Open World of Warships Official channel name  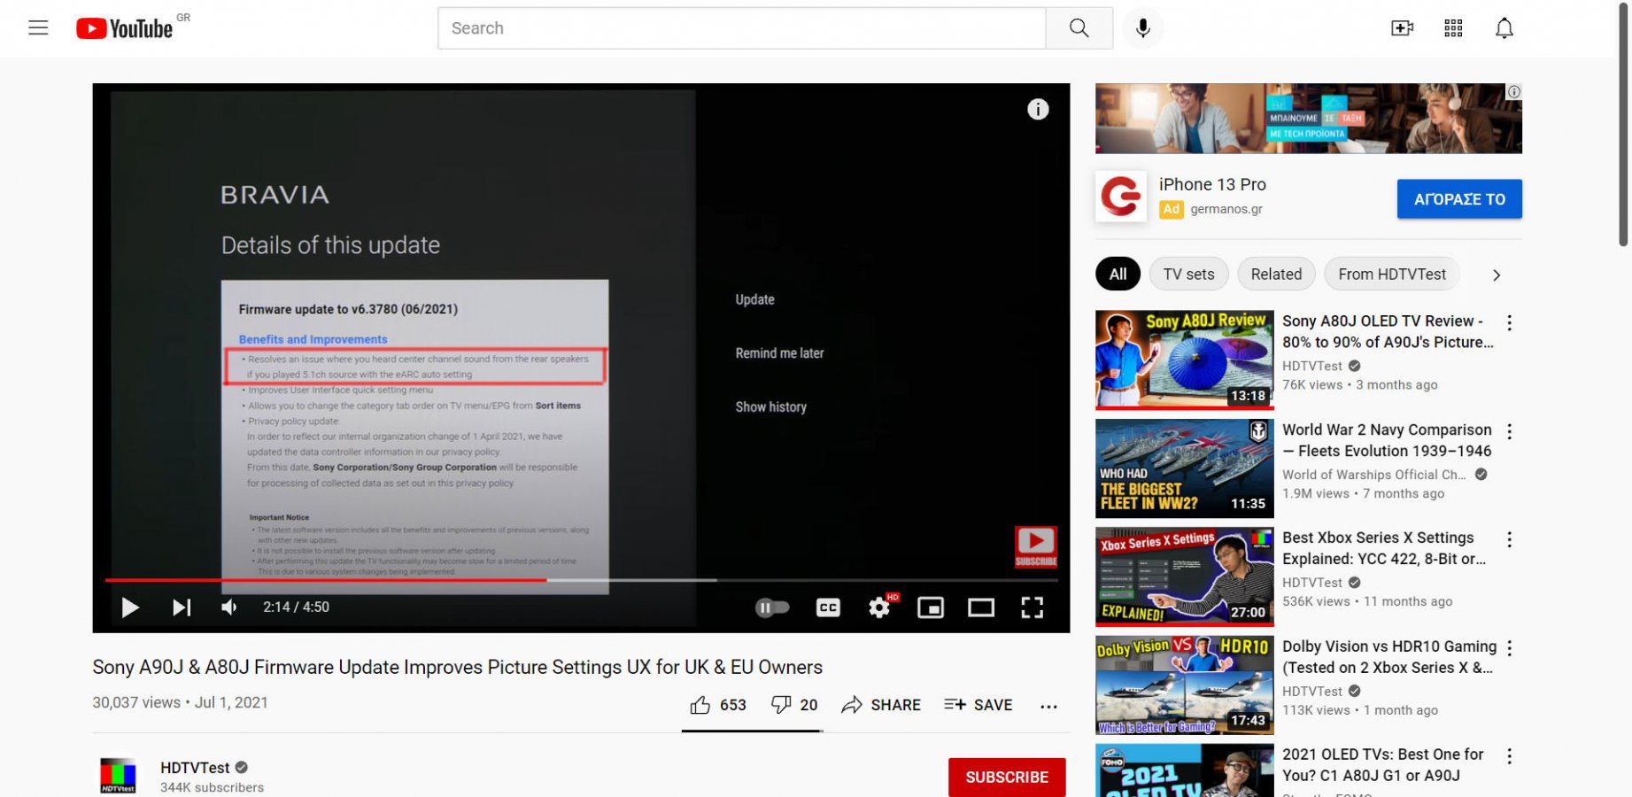click(1373, 475)
